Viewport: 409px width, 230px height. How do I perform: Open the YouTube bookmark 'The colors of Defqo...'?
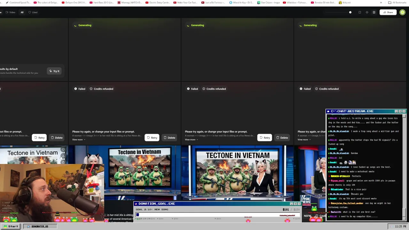click(45, 3)
